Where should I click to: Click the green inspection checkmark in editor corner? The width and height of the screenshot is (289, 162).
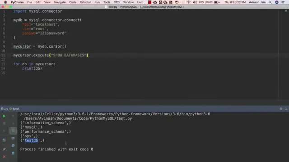(x=286, y=11)
